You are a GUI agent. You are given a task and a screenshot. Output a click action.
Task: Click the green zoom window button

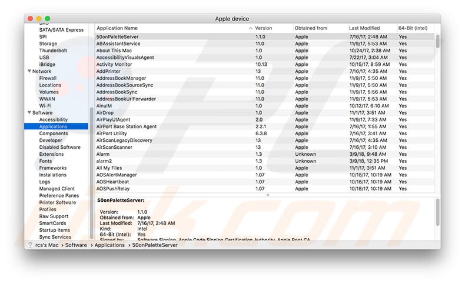pyautogui.click(x=48, y=19)
